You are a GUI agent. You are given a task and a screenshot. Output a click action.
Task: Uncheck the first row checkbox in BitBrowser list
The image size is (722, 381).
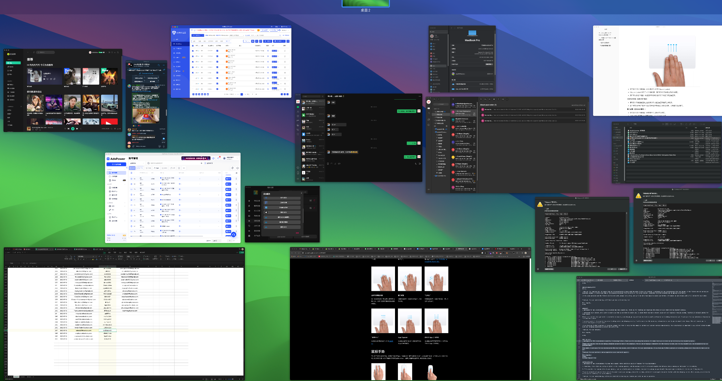click(x=193, y=51)
